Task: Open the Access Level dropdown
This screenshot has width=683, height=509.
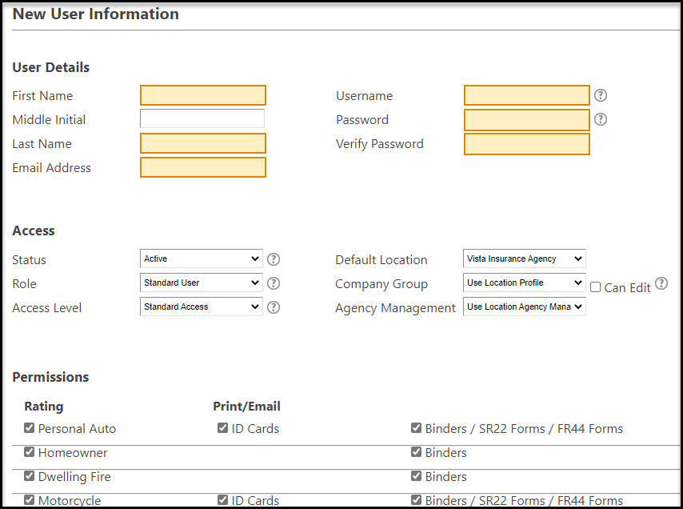Action: [201, 307]
